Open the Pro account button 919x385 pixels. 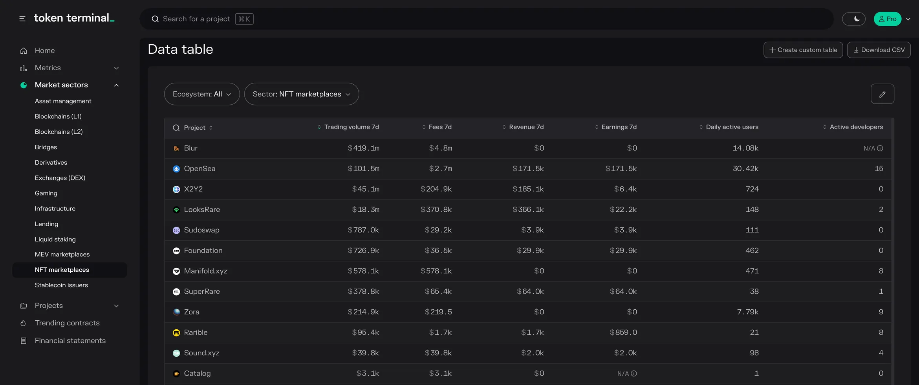click(x=887, y=19)
